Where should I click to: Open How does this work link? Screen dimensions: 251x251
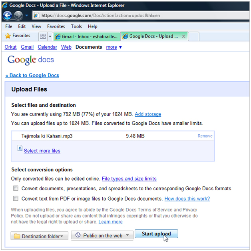187,199
